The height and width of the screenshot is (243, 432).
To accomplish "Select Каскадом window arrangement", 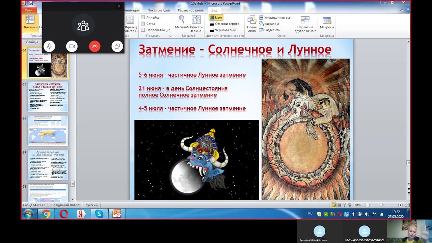I will 269,24.
